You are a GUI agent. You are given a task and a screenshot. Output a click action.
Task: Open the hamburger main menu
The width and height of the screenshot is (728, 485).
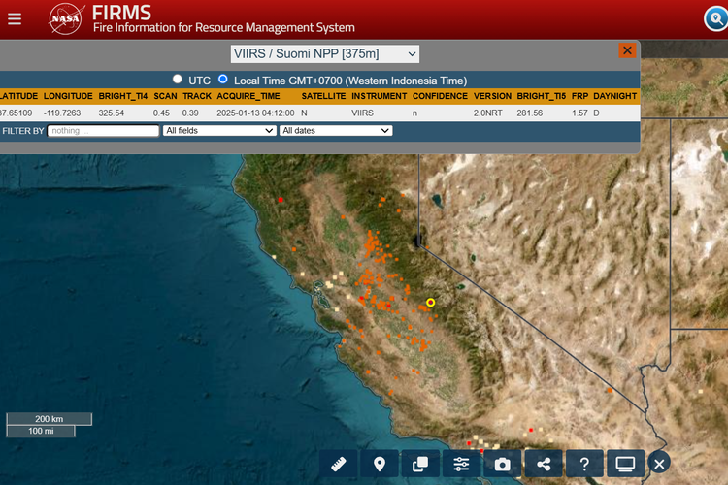pos(14,18)
